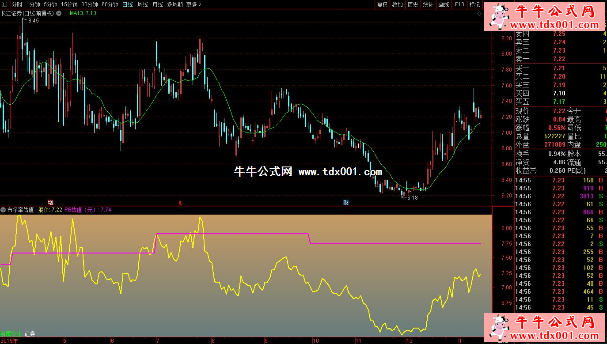The width and height of the screenshot is (607, 344).
Task: Open the 历史 history button
Action: pos(413,4)
